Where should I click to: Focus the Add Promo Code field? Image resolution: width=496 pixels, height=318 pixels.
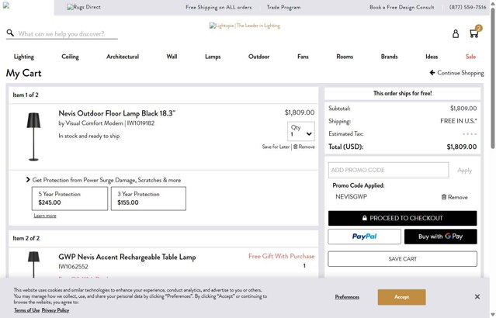click(388, 170)
